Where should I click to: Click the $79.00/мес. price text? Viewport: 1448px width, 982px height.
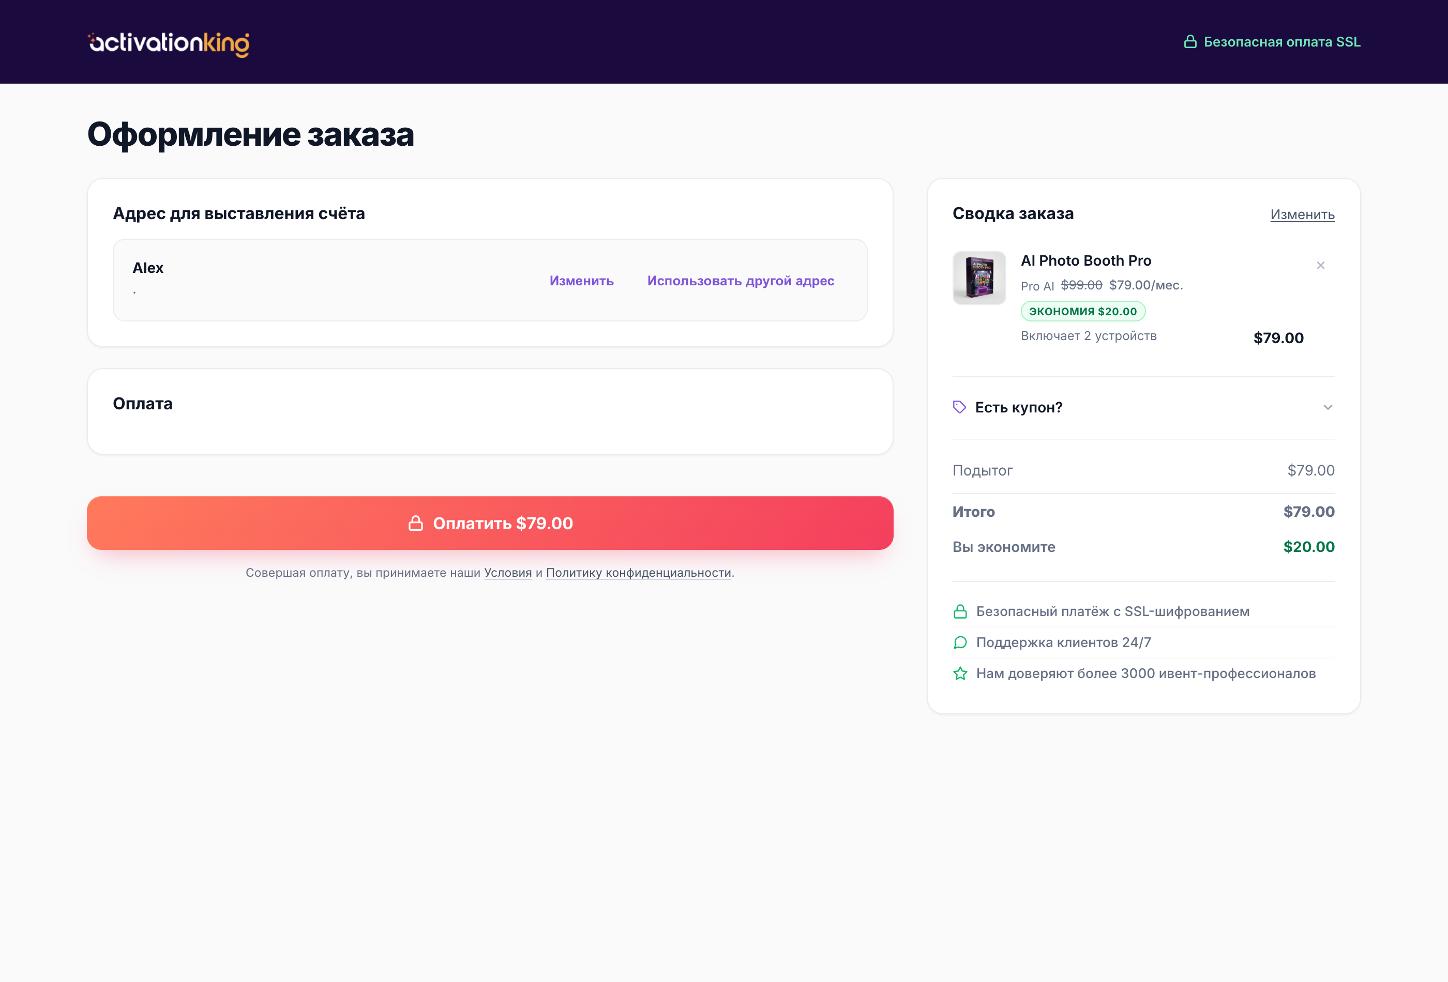point(1146,285)
